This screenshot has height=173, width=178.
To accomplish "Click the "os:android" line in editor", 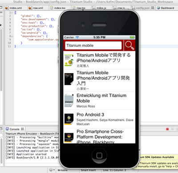I will coord(34,33).
